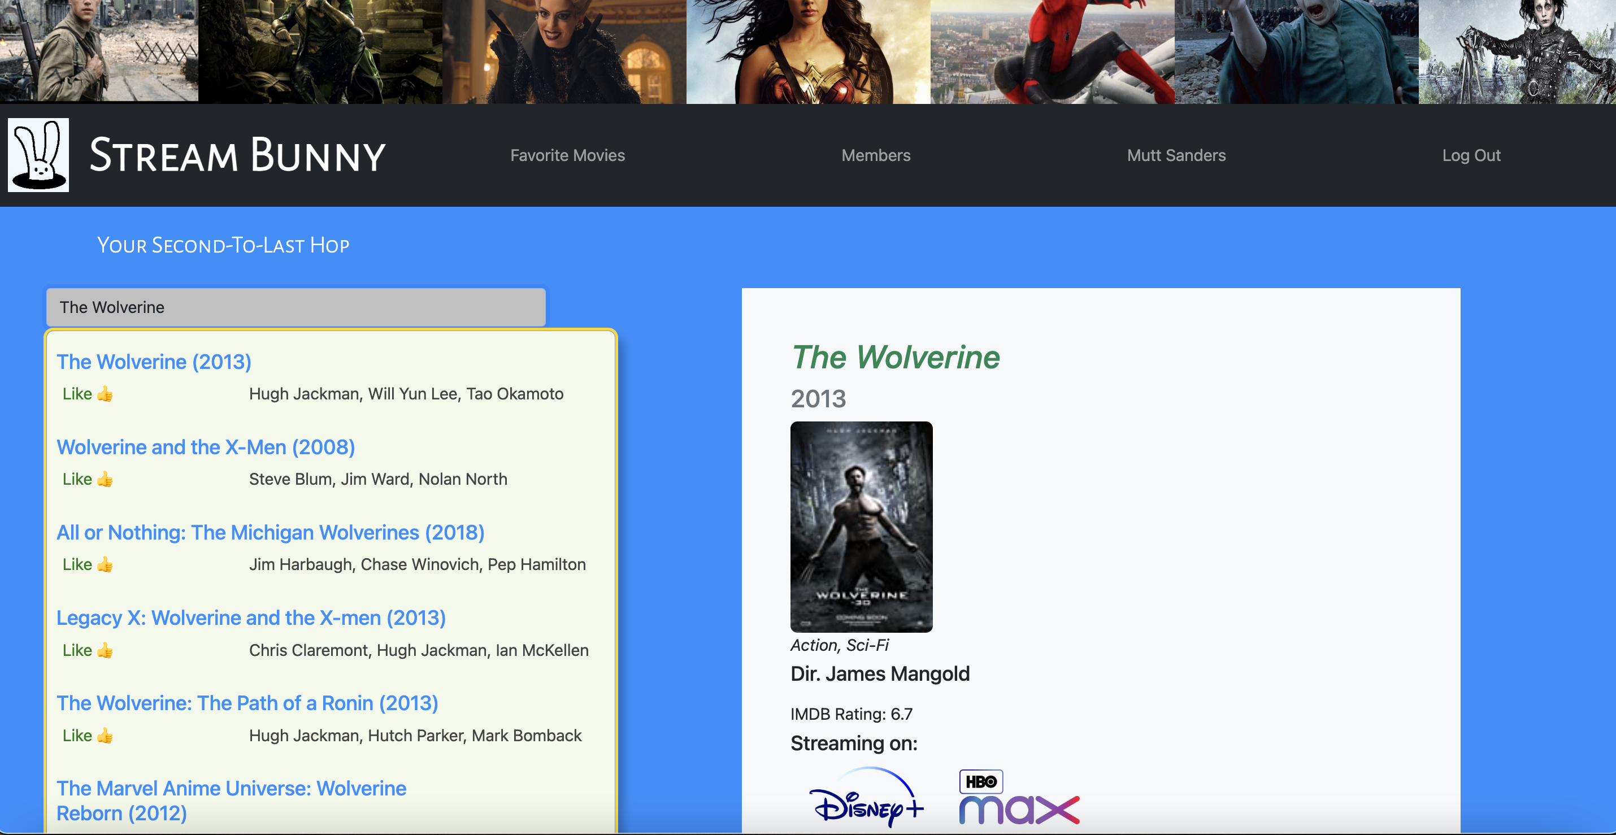Like Legacy X: Wolverine and the X-men
This screenshot has width=1616, height=835.
pyautogui.click(x=88, y=651)
